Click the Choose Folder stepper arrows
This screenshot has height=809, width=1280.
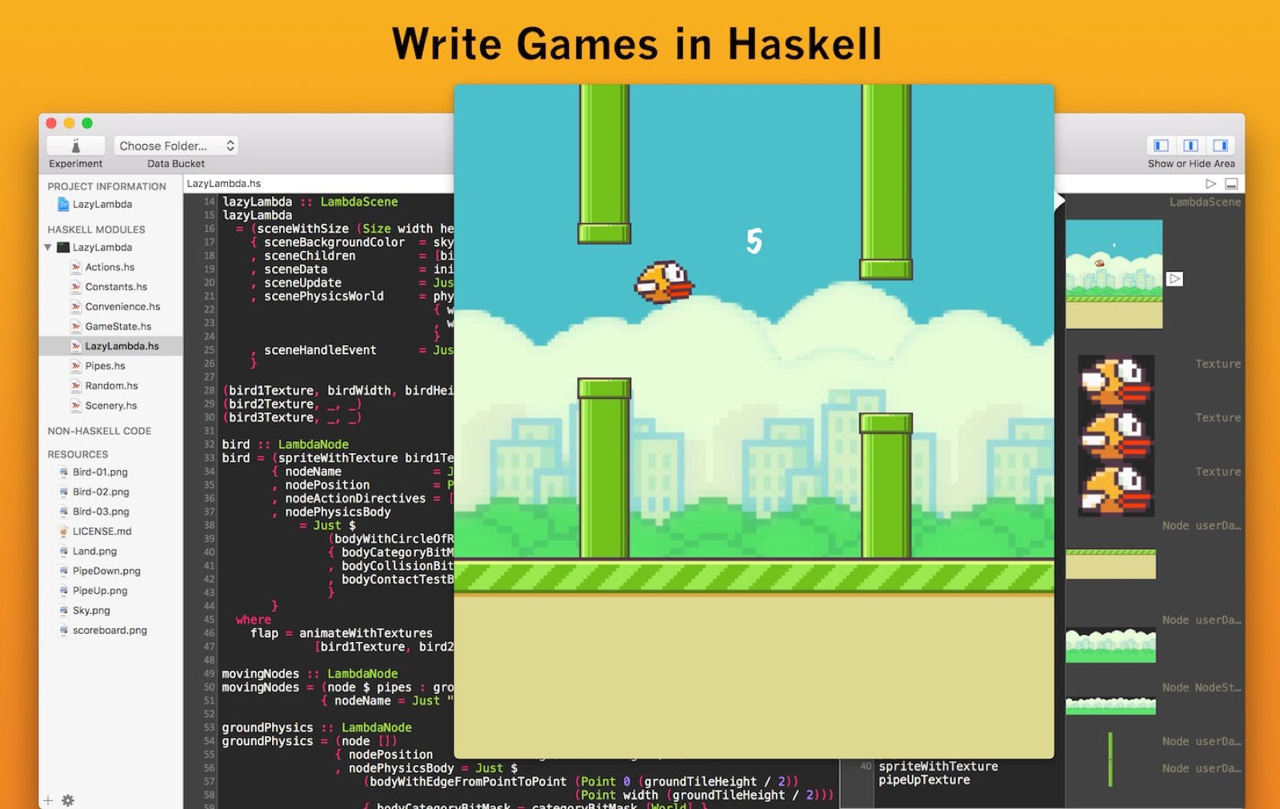point(230,145)
